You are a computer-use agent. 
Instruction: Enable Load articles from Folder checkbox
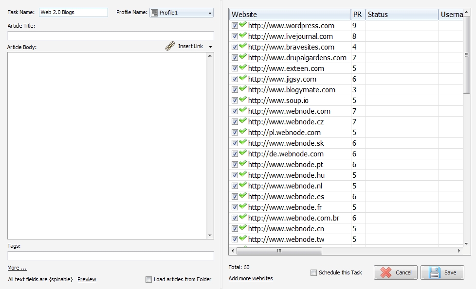149,280
